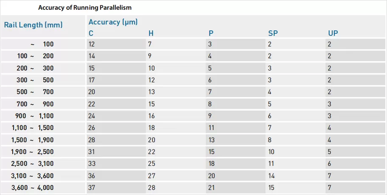Viewport: 387px width, 195px height.
Task: Select the C column header
Action: pos(91,33)
